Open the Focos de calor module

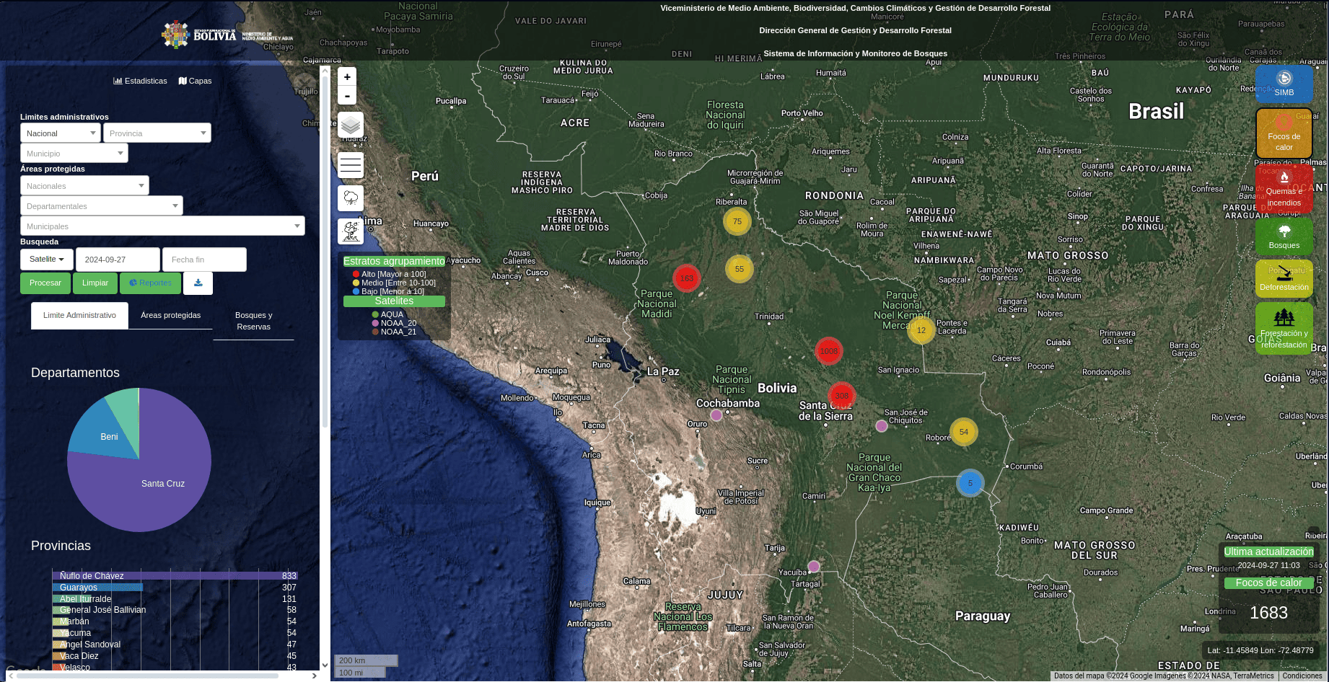point(1284,133)
